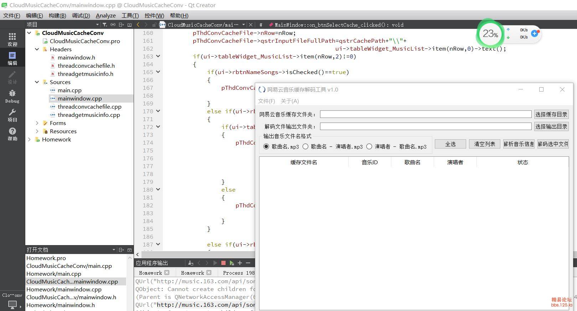Click 解码选中文件 button
The height and width of the screenshot is (311, 577).
coord(553,144)
